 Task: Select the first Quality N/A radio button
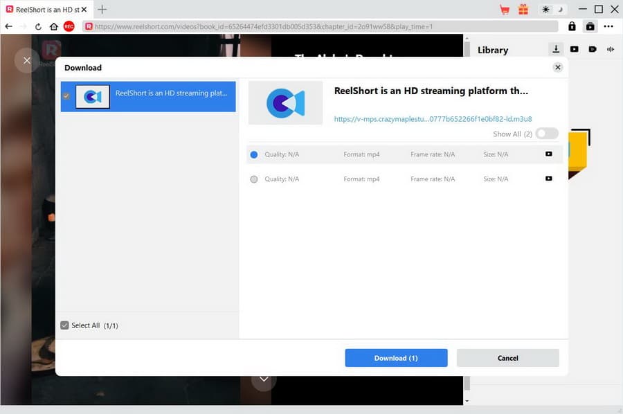(254, 154)
